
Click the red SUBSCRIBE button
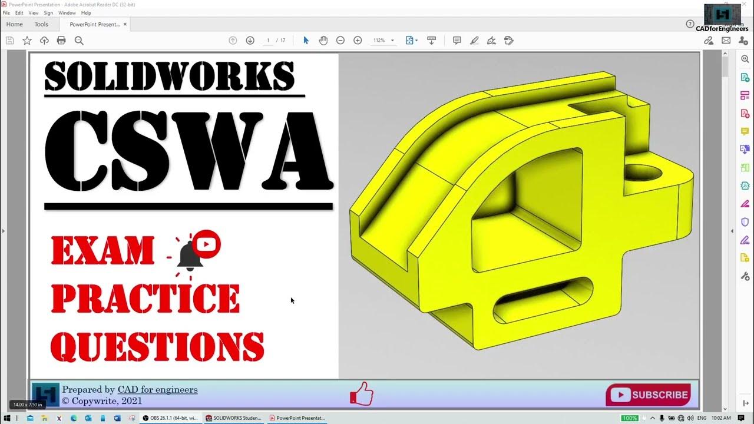pos(649,395)
